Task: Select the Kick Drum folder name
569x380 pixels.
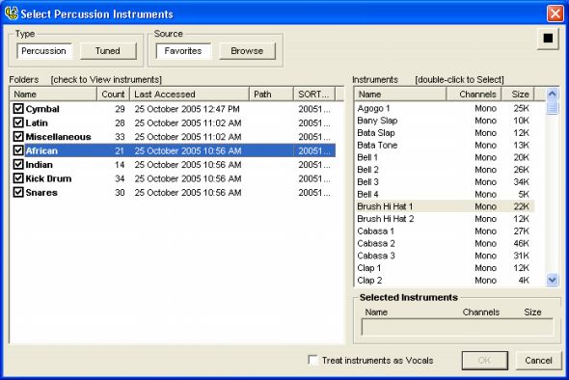Action: tap(48, 178)
